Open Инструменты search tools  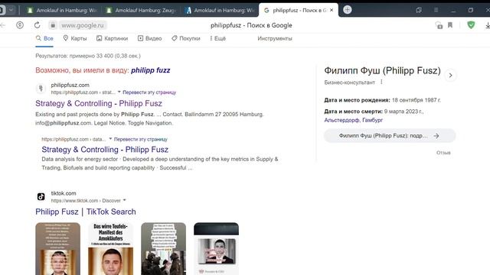click(x=275, y=38)
